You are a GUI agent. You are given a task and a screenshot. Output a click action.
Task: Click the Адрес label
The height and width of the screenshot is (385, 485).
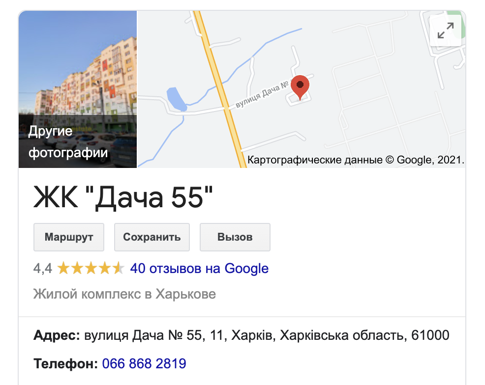click(57, 335)
